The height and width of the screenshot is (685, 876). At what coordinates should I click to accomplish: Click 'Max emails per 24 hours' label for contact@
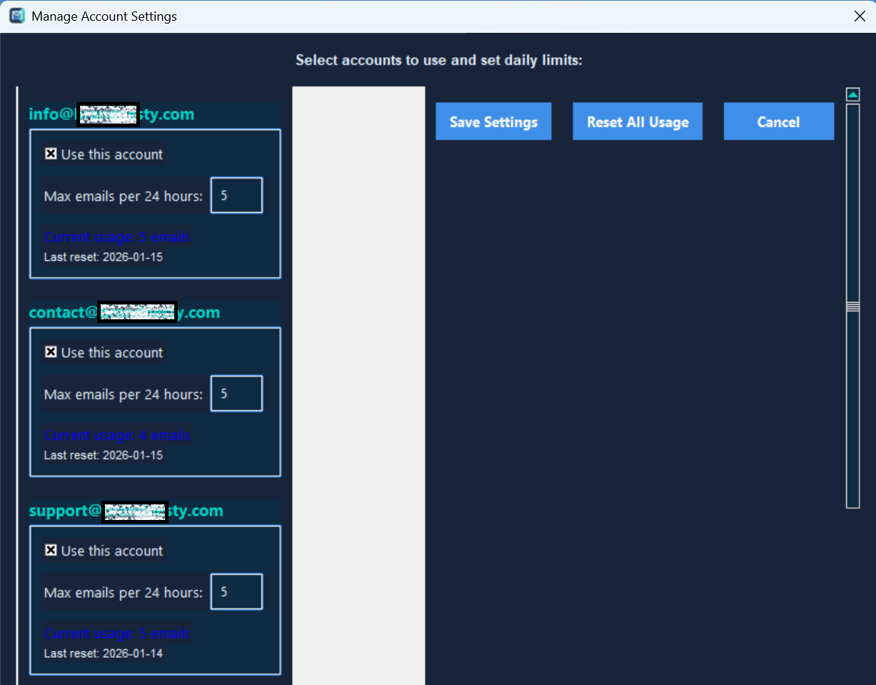(124, 394)
